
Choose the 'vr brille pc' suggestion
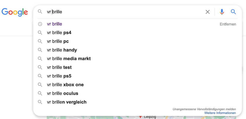click(58, 41)
